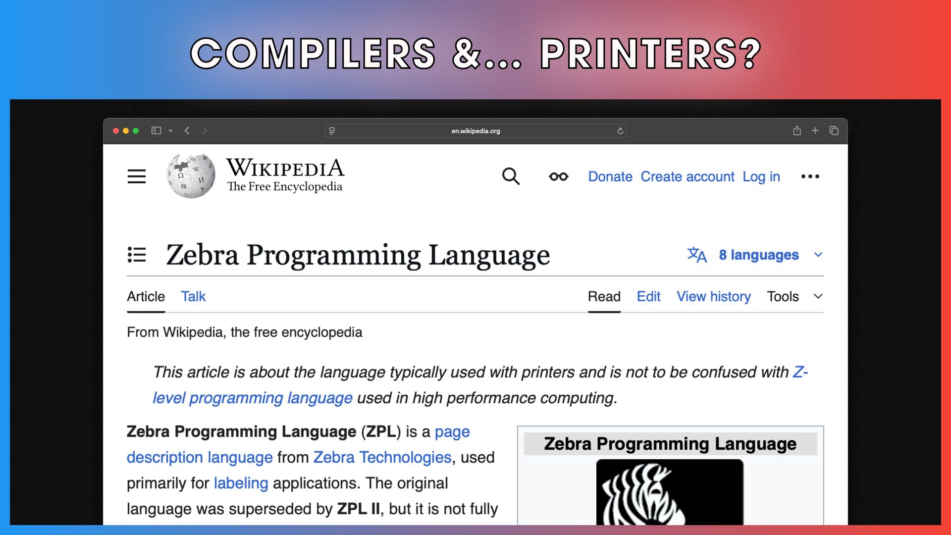Click Safari share icon
Screen dimensions: 951x535
797,131
